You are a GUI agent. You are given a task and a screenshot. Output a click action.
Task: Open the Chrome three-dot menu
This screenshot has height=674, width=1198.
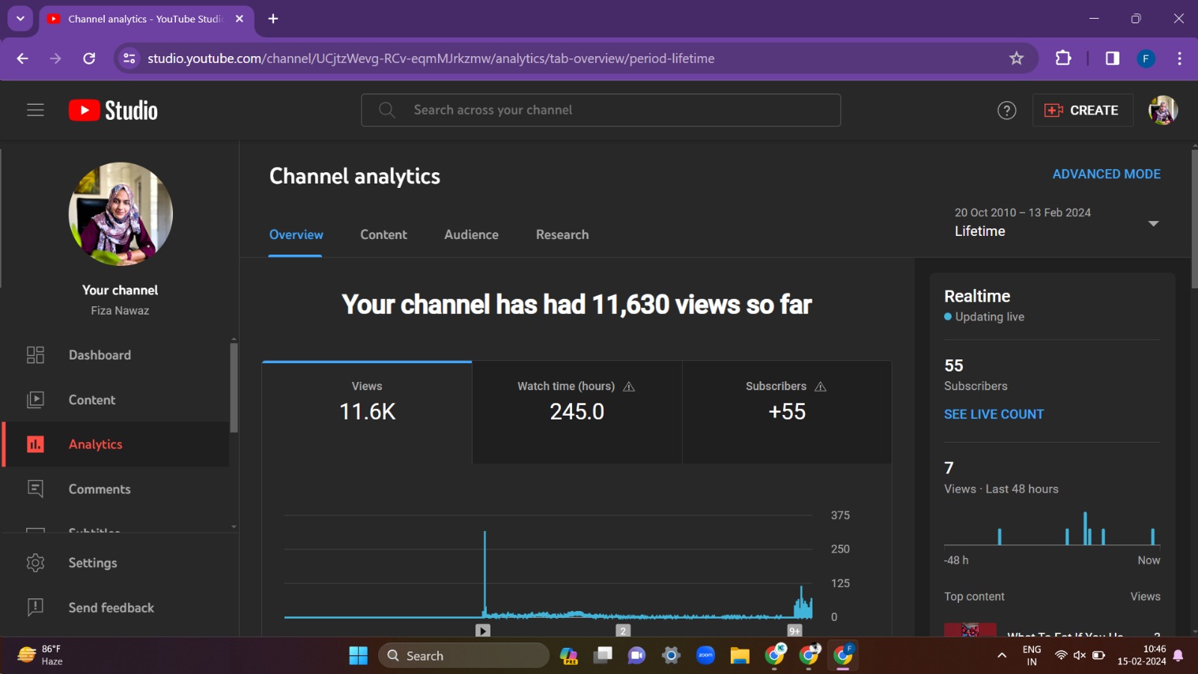coord(1179,58)
